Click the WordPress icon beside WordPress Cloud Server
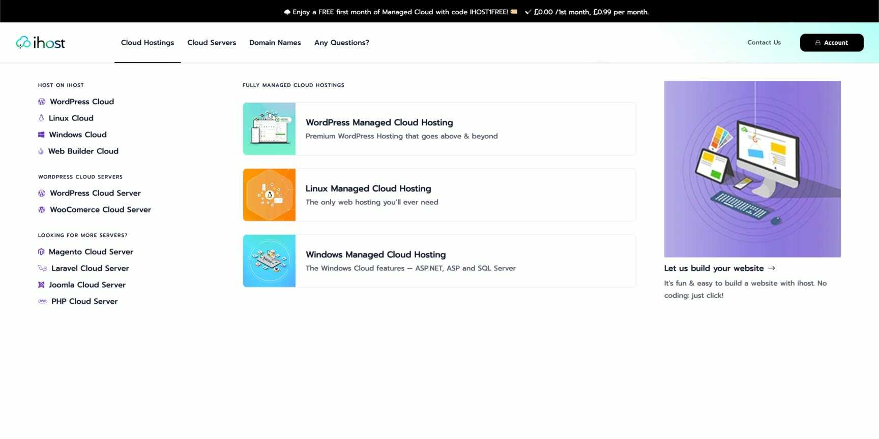Screen dimensions: 879x439 pos(42,193)
